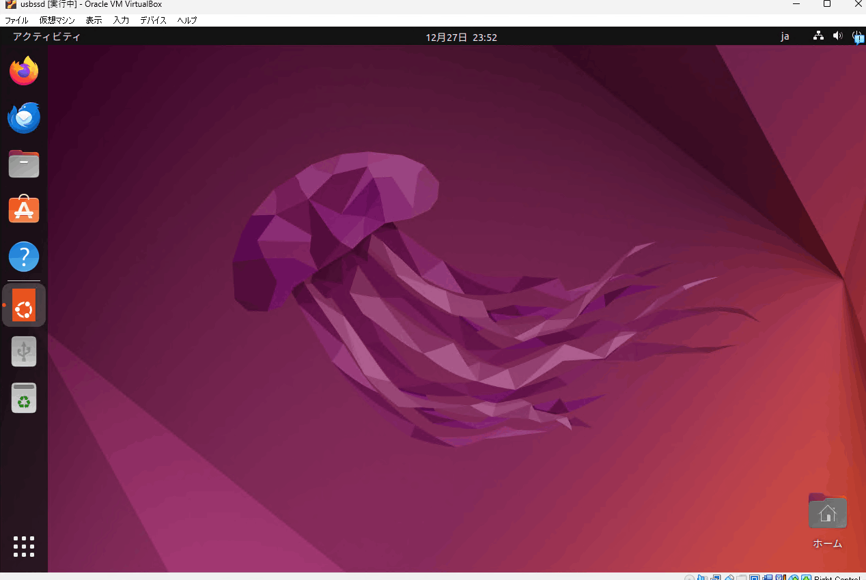Maximize the VirtualBox window
Viewport: 866px width, 580px height.
827,4
